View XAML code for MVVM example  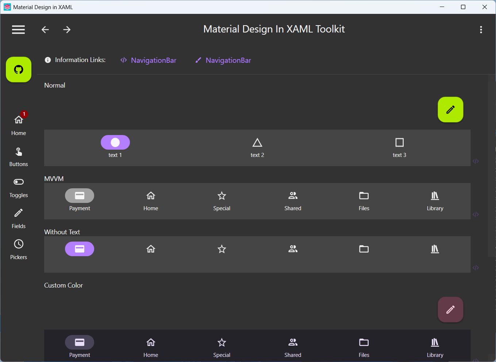coord(476,214)
